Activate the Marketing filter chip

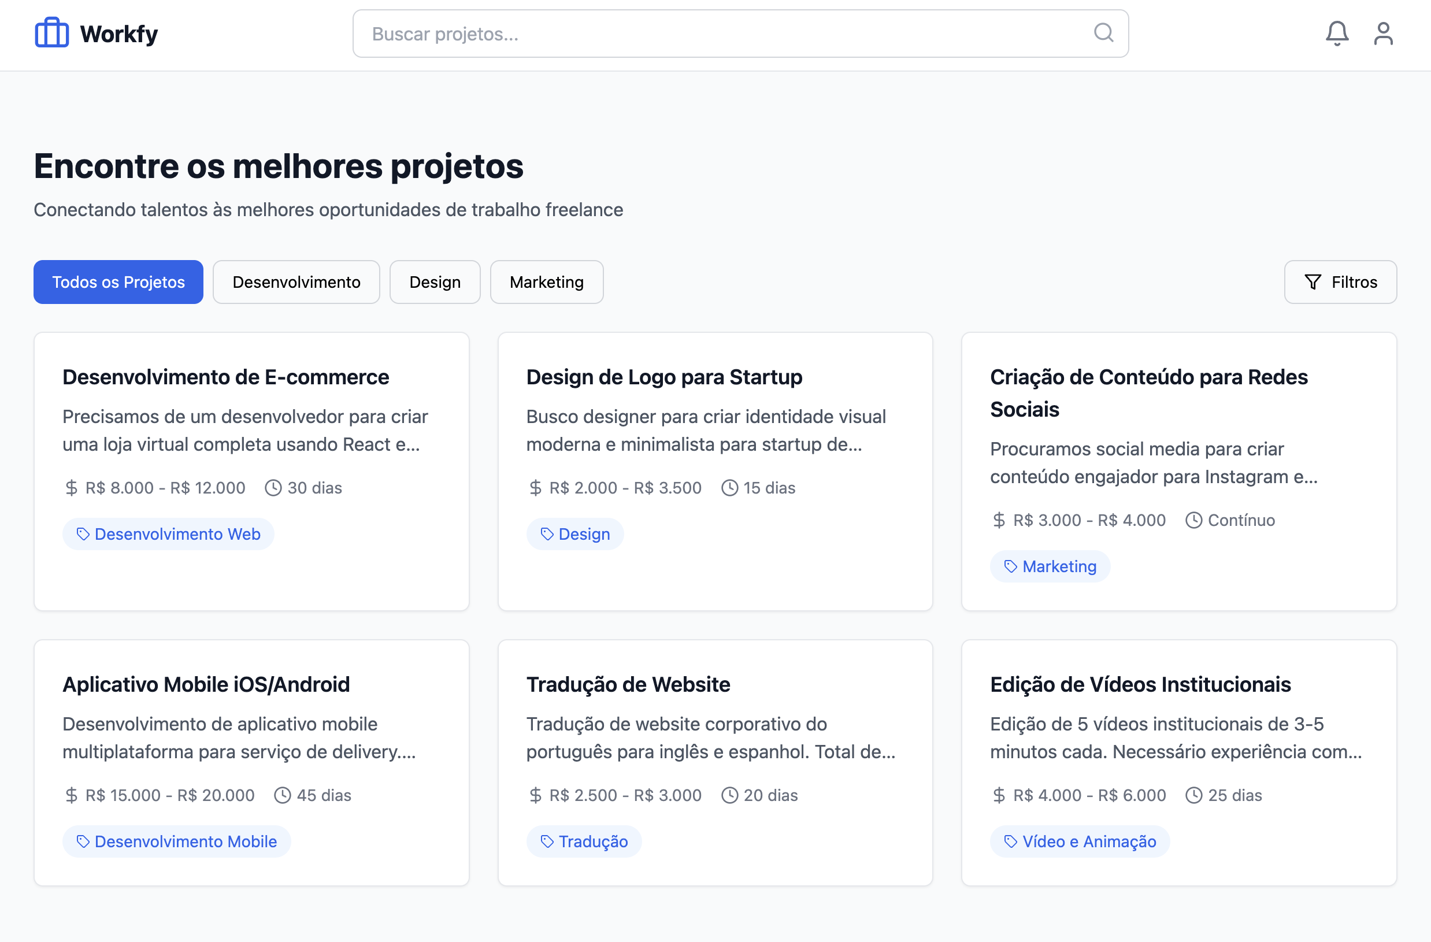point(547,281)
